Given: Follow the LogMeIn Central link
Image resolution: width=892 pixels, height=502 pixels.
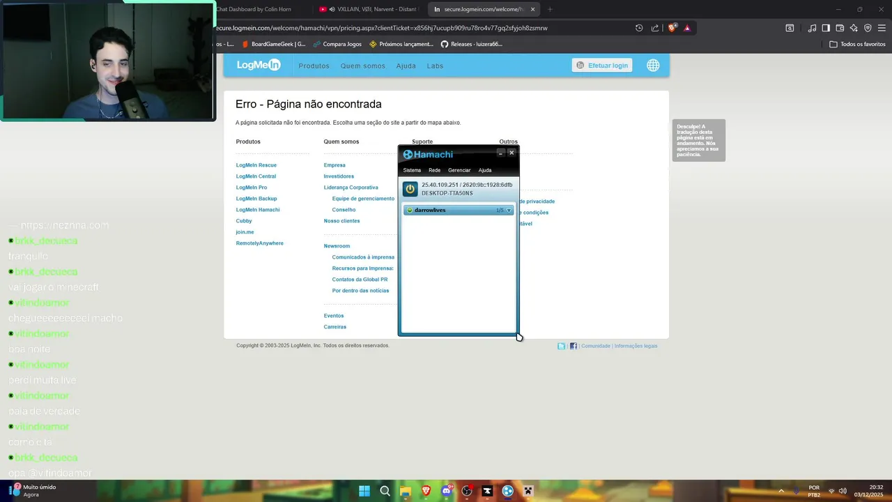Looking at the screenshot, I should pyautogui.click(x=256, y=176).
